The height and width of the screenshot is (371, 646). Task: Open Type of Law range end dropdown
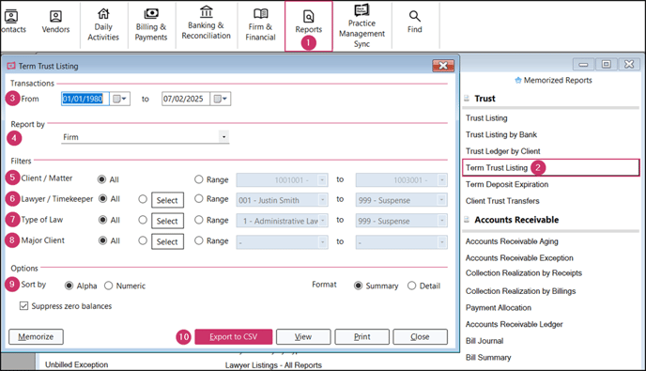coord(441,221)
